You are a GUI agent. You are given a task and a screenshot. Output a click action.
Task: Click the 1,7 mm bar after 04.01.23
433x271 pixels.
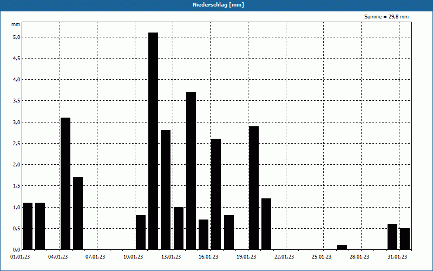click(x=78, y=213)
